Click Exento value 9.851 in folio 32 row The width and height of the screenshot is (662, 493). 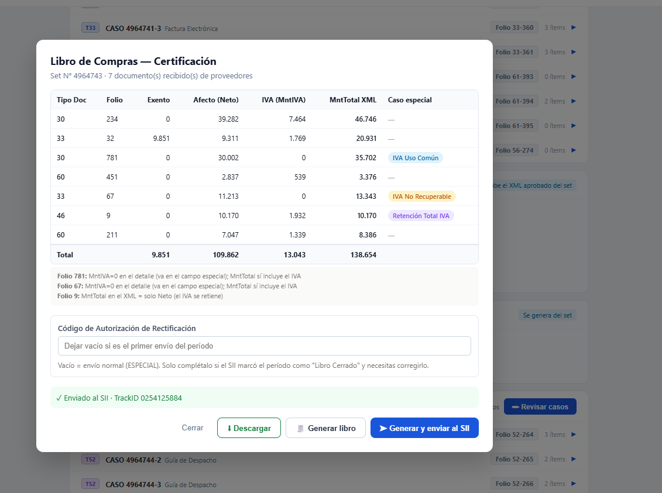[x=162, y=139]
